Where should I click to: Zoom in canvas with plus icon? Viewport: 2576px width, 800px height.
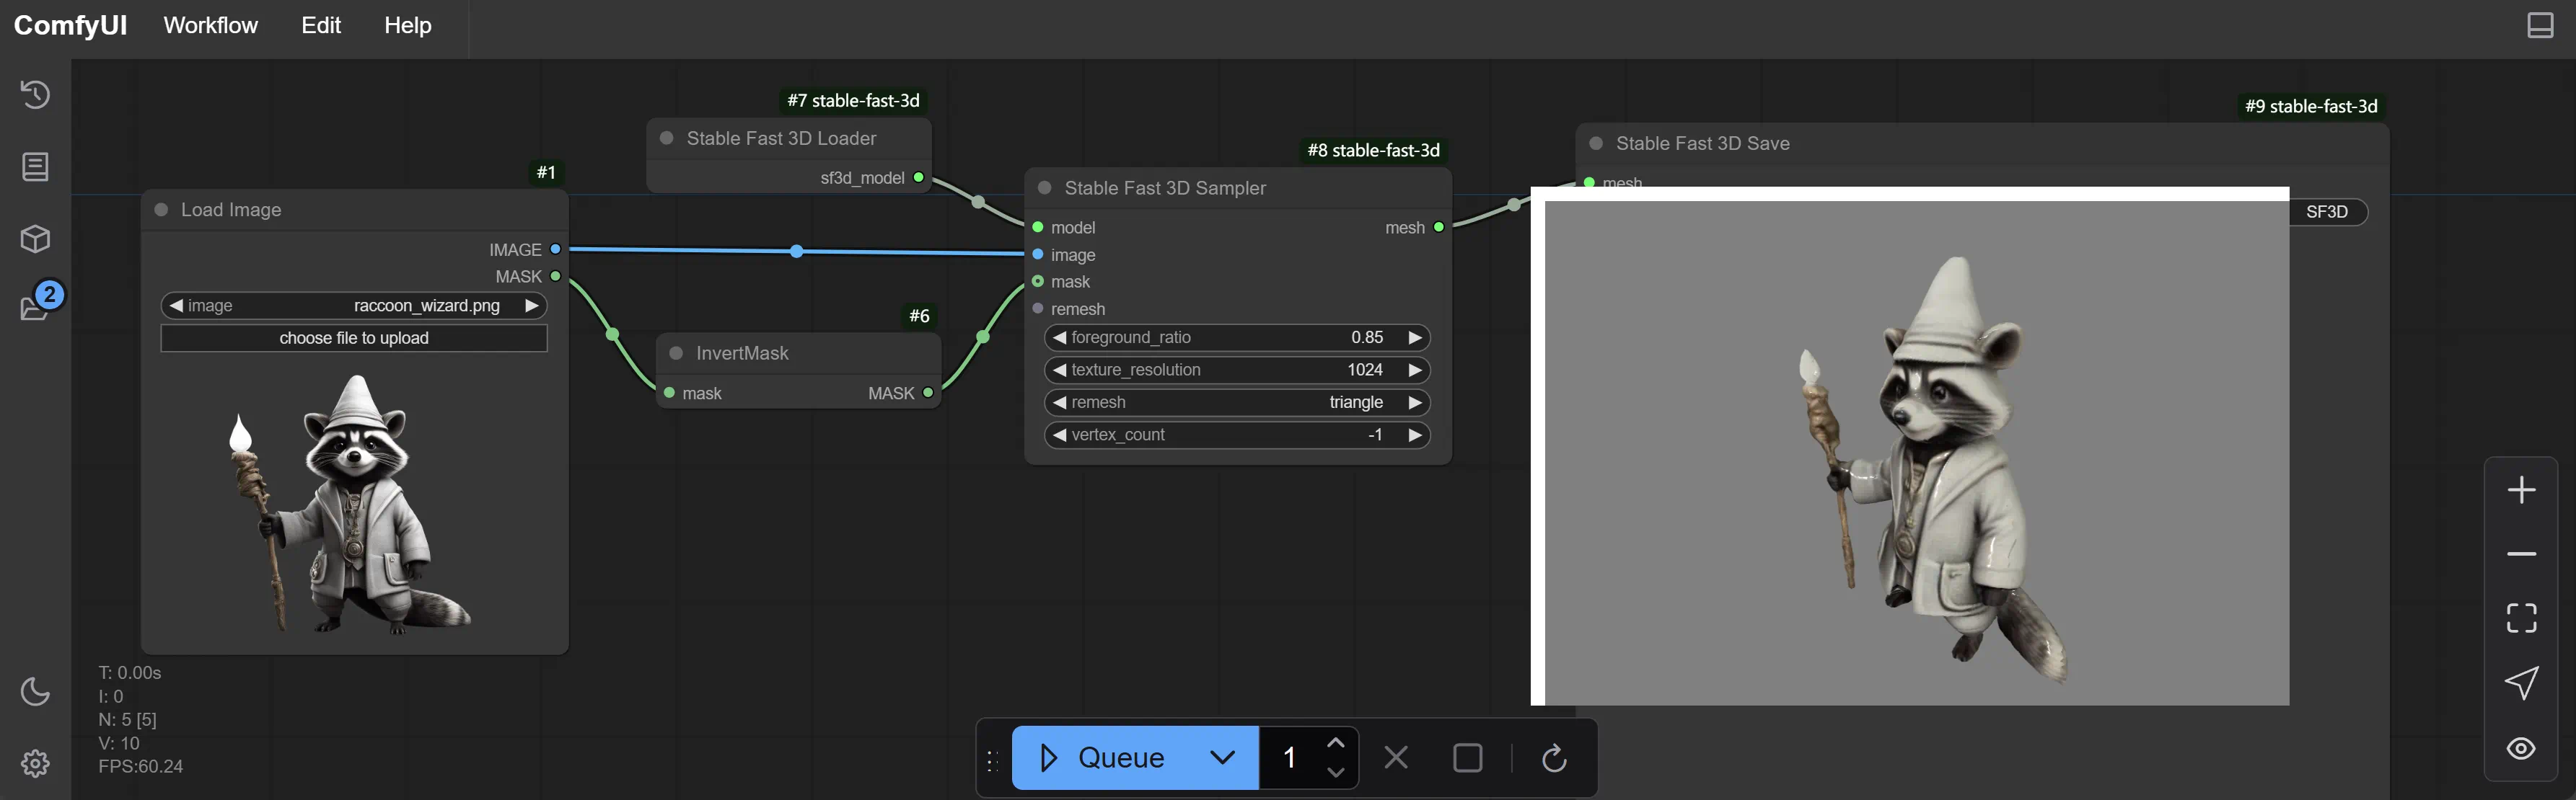[x=2521, y=489]
